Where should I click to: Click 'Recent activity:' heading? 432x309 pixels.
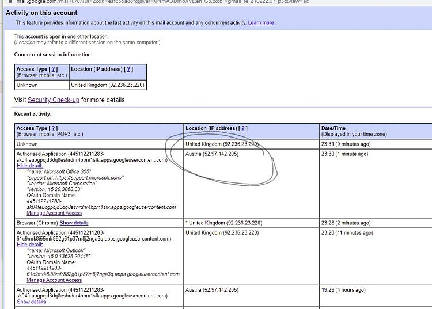point(33,114)
